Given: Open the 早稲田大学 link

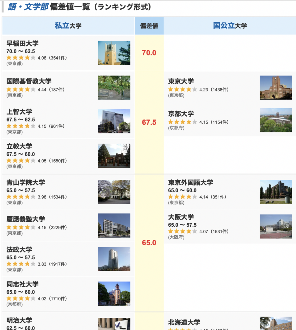Looking at the screenshot, I should pos(22,43).
